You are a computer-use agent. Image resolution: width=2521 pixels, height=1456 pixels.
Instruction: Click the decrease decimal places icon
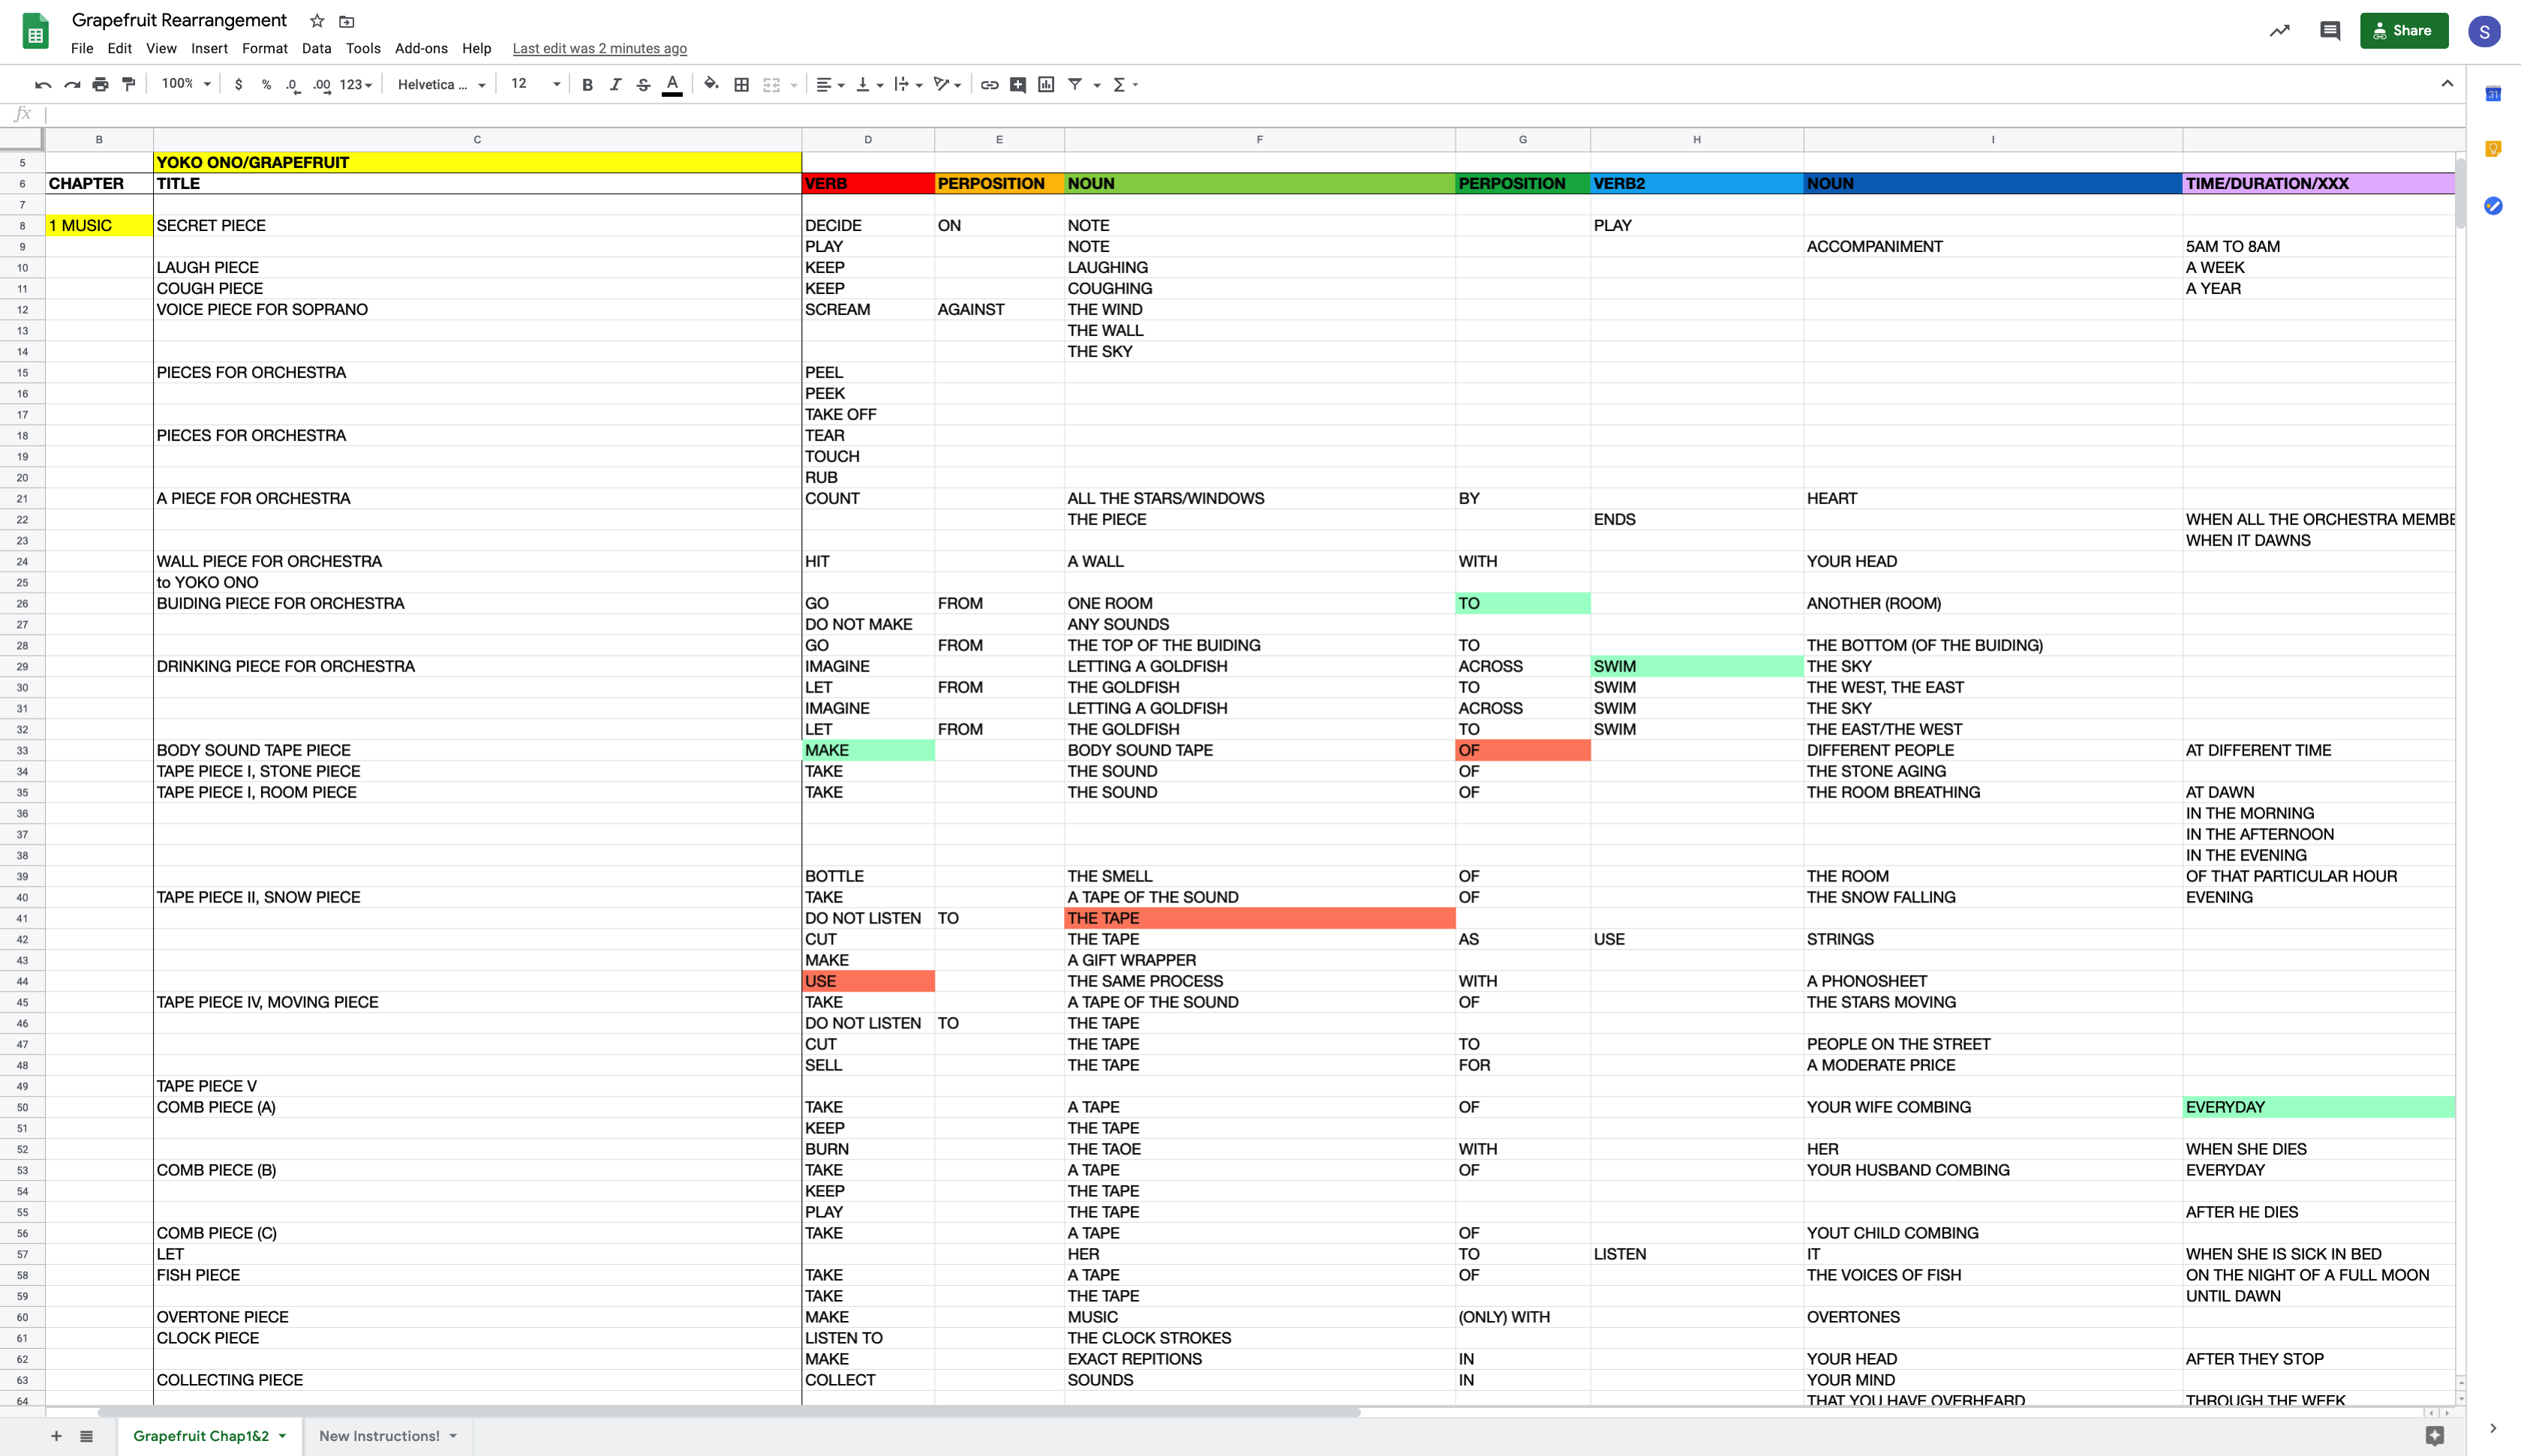292,85
